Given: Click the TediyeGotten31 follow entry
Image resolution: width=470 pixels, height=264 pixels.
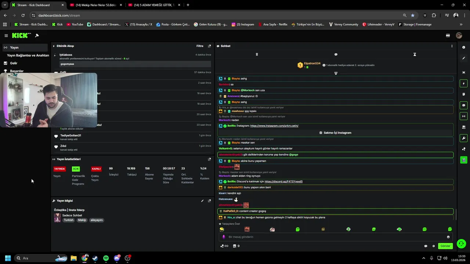Looking at the screenshot, I should (x=132, y=137).
